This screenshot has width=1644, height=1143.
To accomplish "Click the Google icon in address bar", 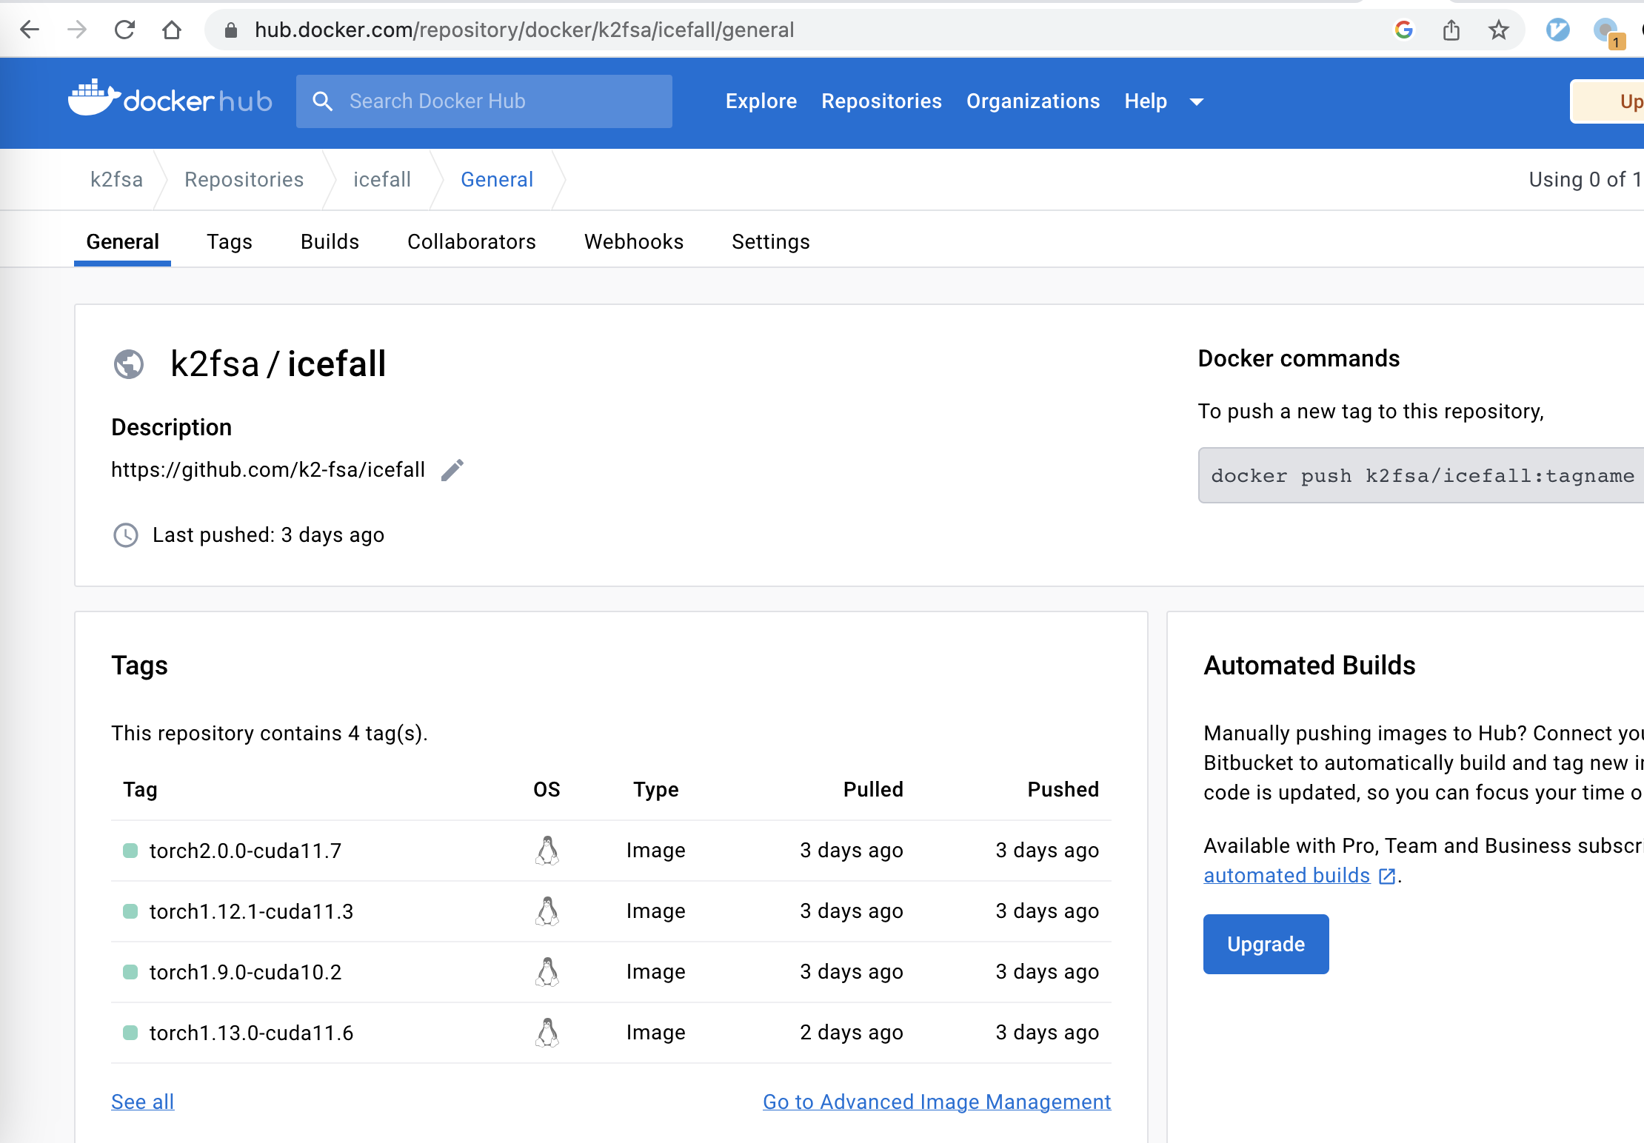I will pos(1403,30).
